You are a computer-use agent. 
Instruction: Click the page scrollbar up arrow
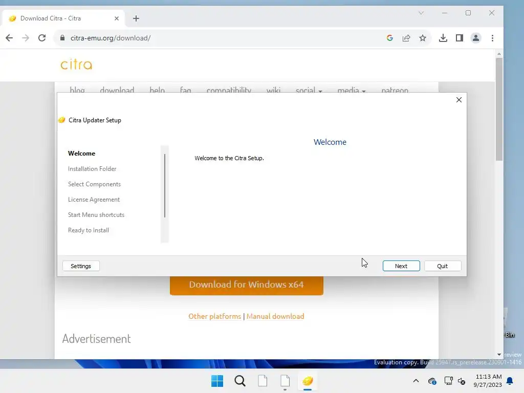pos(499,53)
